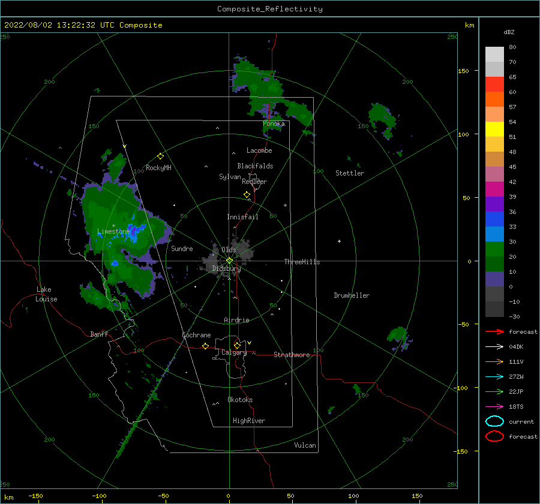Click the RockyMH label
The width and height of the screenshot is (540, 504).
[x=158, y=168]
